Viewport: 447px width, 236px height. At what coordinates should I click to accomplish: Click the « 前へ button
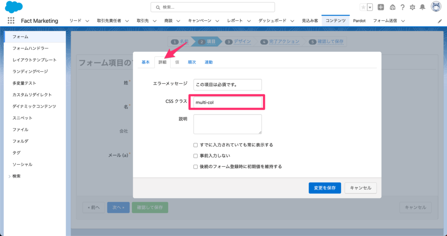[94, 208]
